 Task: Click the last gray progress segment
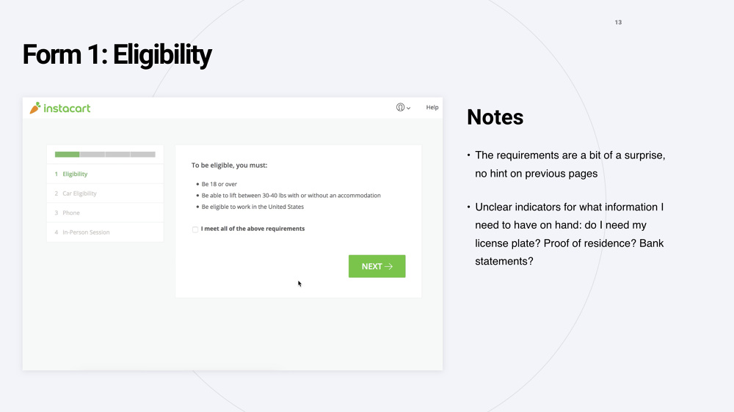(143, 155)
